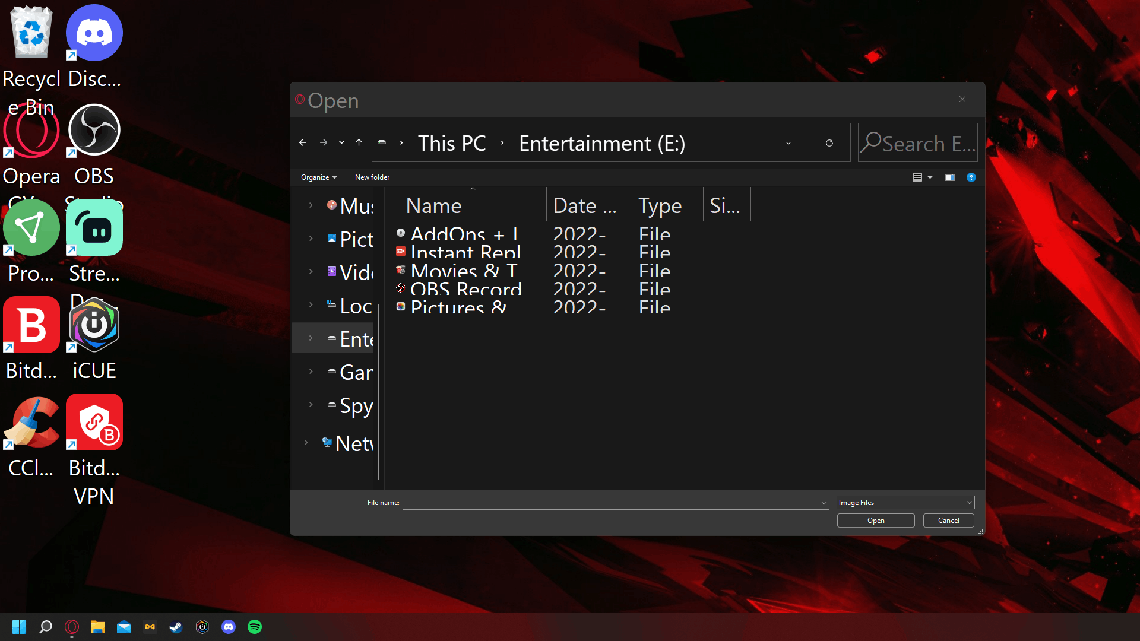Open recent locations dropdown chevron
The width and height of the screenshot is (1140, 641).
click(341, 142)
